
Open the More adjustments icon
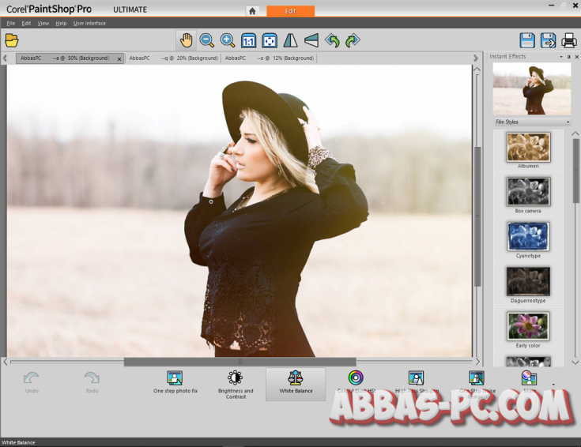(x=529, y=381)
